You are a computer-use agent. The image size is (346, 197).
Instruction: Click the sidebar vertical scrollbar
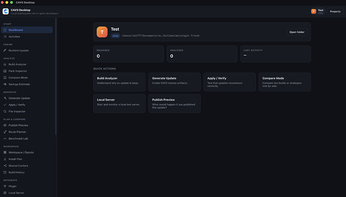click(x=56, y=76)
